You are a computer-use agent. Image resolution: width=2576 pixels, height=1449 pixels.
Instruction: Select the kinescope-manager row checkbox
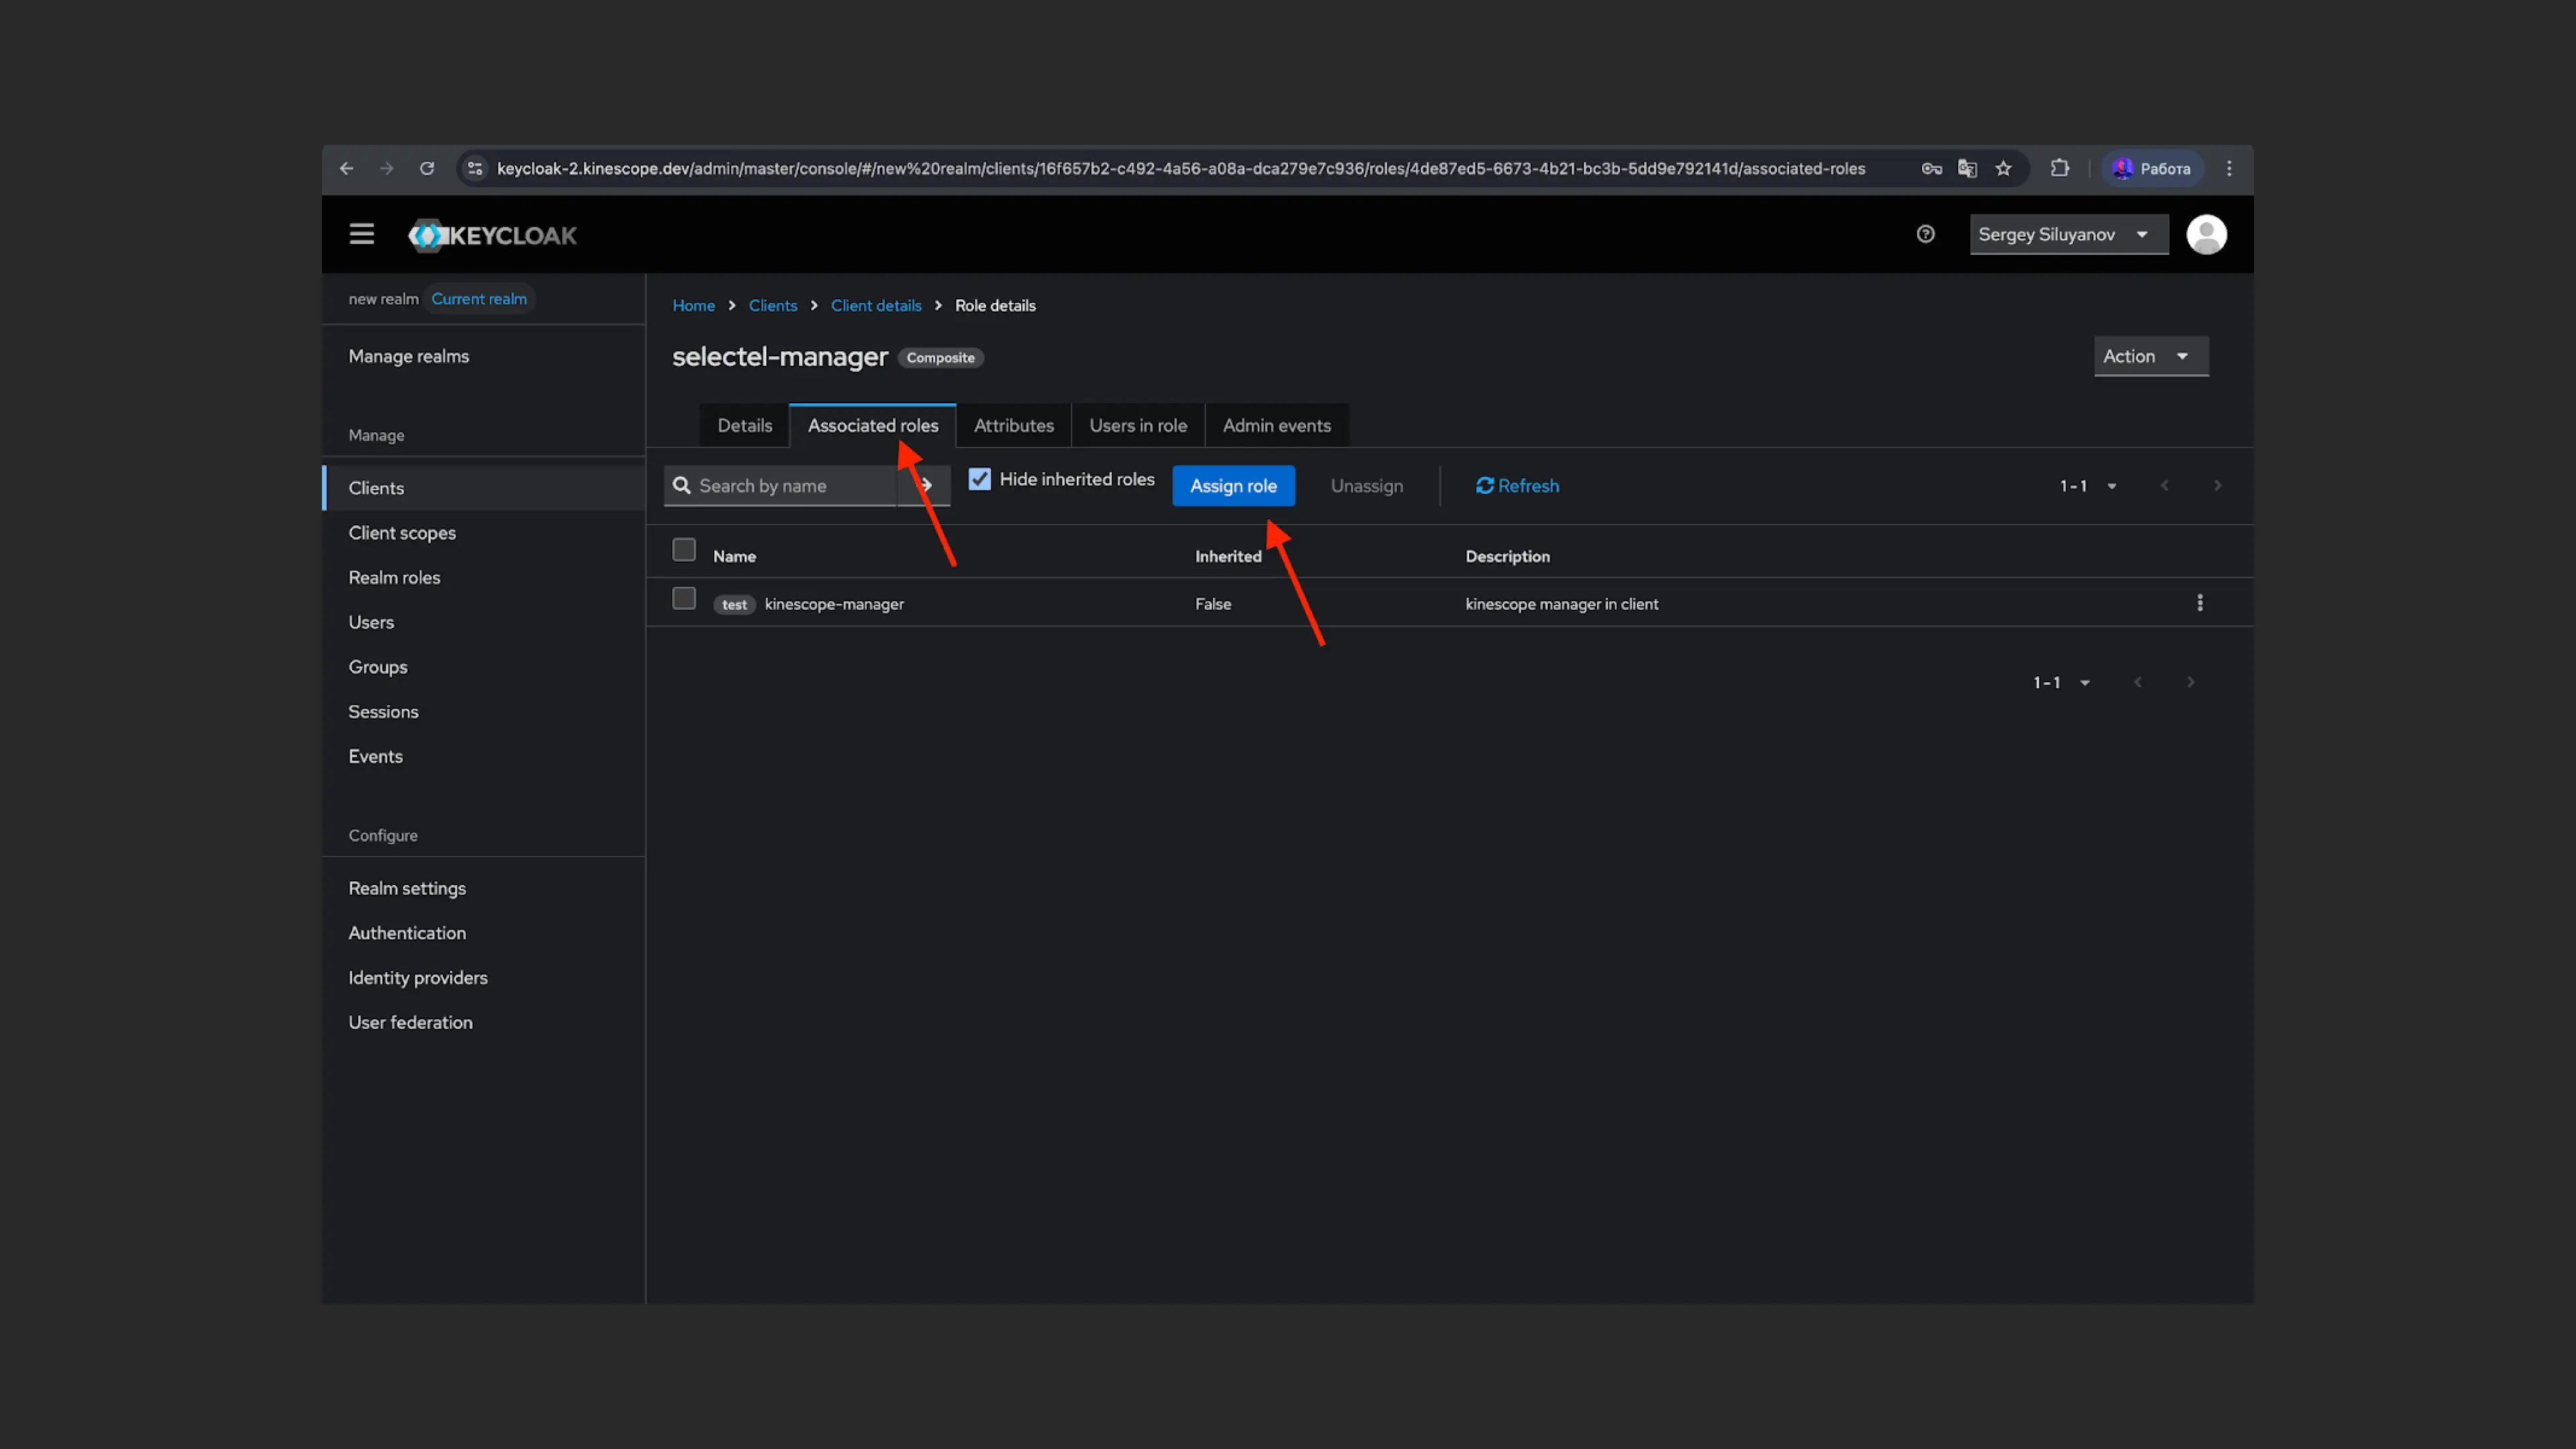684,599
